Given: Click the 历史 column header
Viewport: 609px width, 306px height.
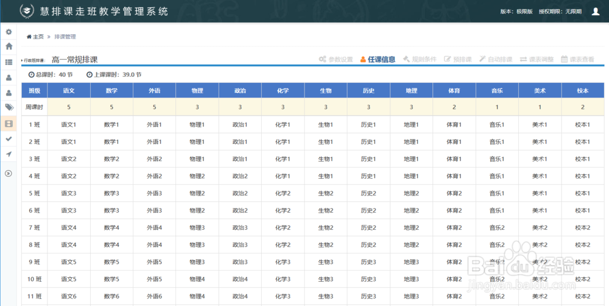Looking at the screenshot, I should tap(368, 91).
